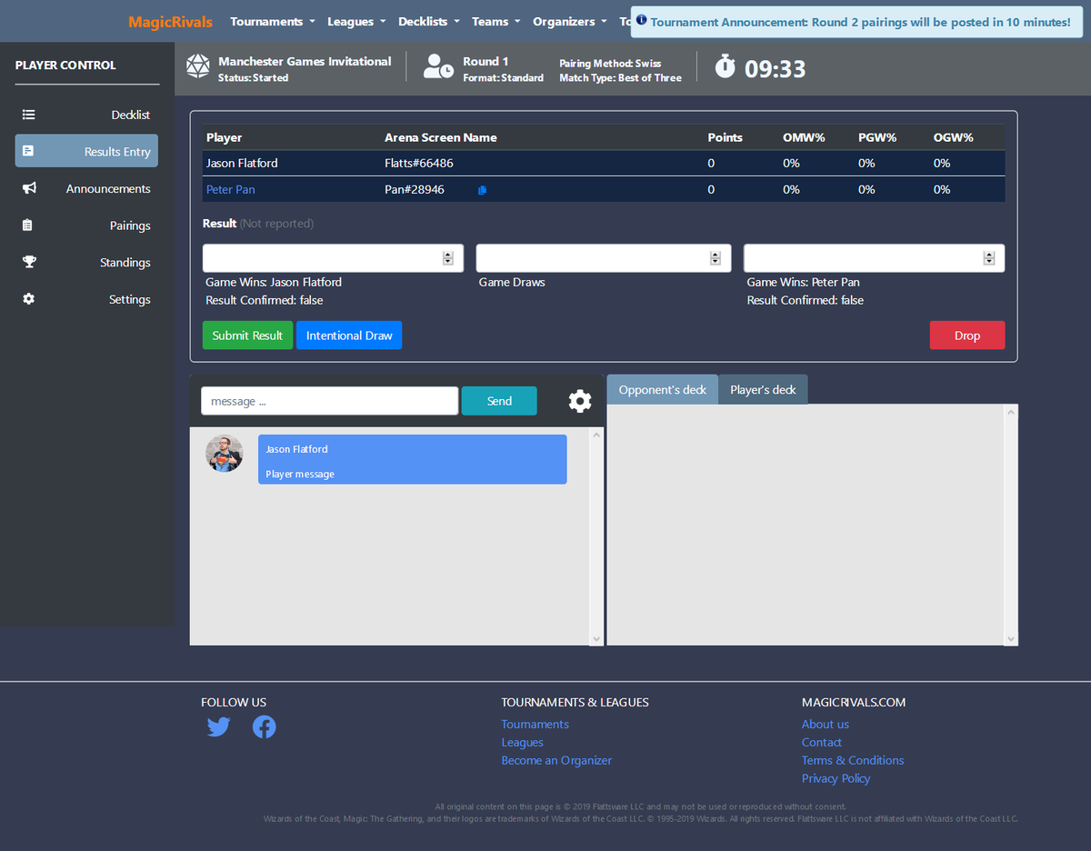Click the 09:33 round timer
This screenshot has height=851, width=1091.
(x=775, y=68)
